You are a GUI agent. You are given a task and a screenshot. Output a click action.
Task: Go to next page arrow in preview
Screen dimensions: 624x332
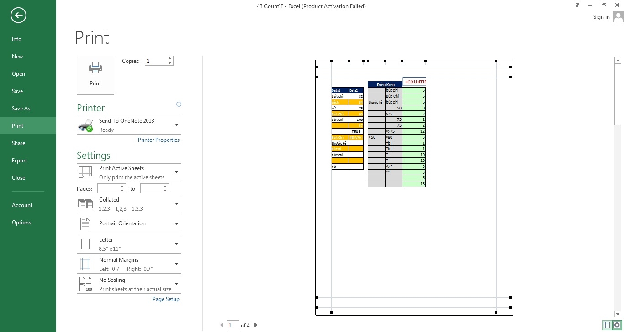click(256, 325)
